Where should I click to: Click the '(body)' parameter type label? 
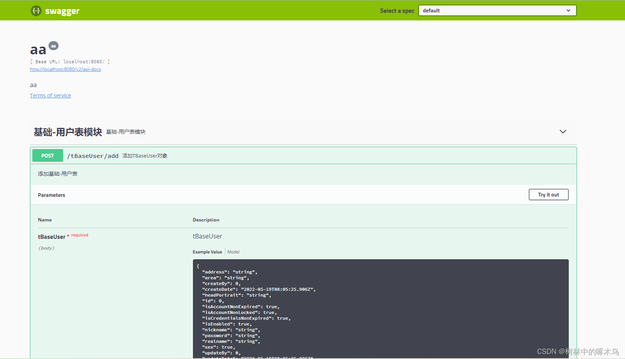tap(47, 248)
